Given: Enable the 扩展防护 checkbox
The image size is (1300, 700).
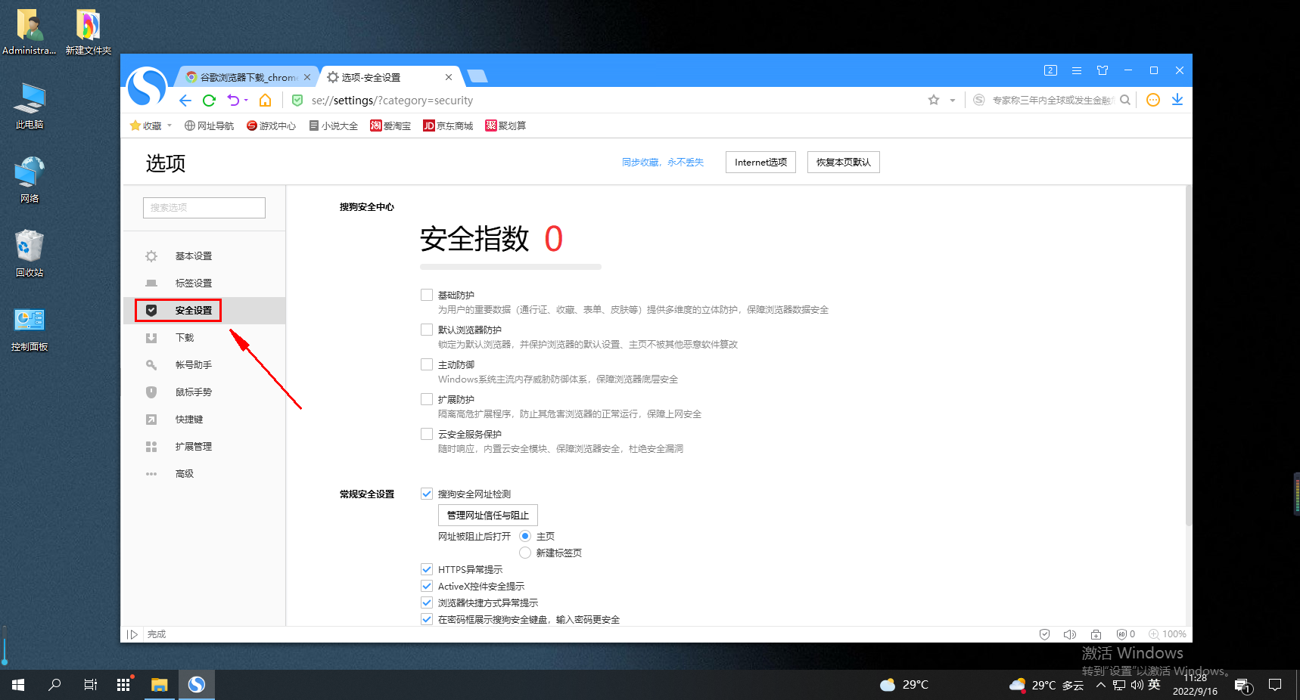Looking at the screenshot, I should 427,399.
